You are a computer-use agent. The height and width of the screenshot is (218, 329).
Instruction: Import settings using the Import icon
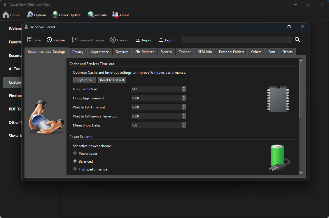pyautogui.click(x=138, y=40)
